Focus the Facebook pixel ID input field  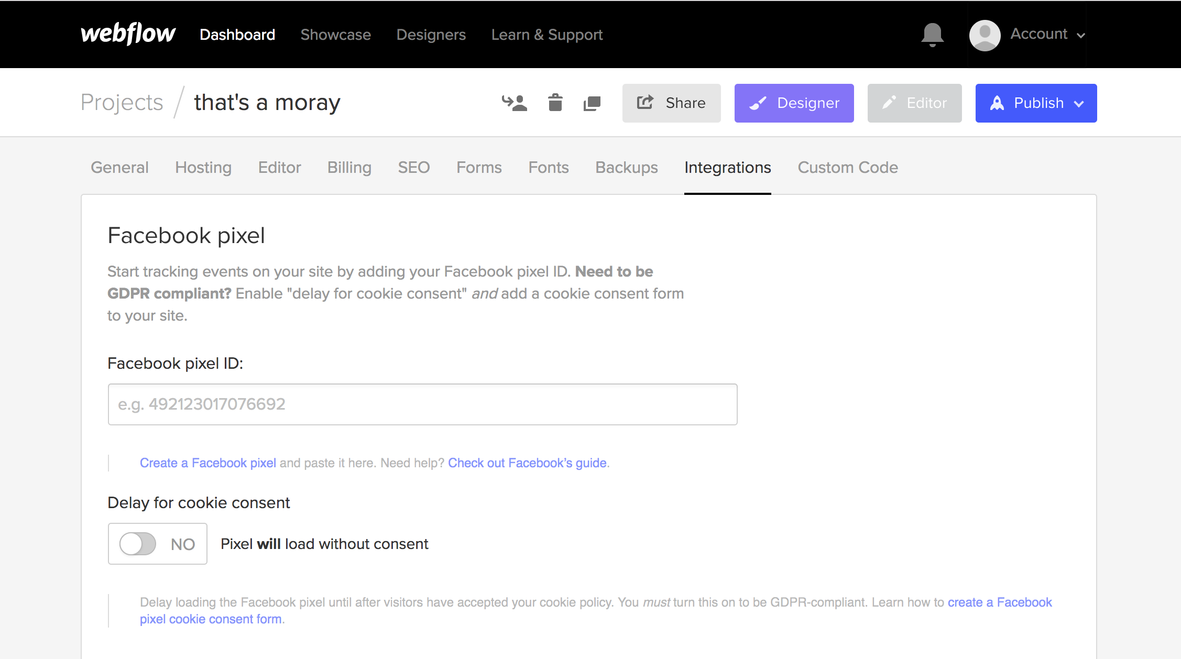click(x=422, y=404)
